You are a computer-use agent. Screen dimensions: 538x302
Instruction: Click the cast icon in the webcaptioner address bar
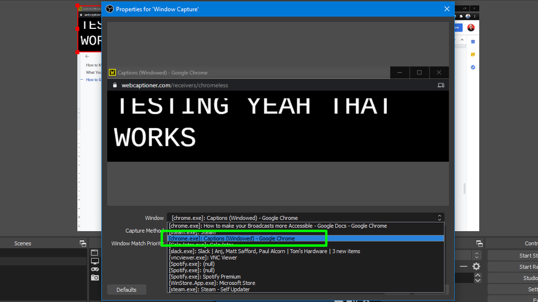coord(442,84)
